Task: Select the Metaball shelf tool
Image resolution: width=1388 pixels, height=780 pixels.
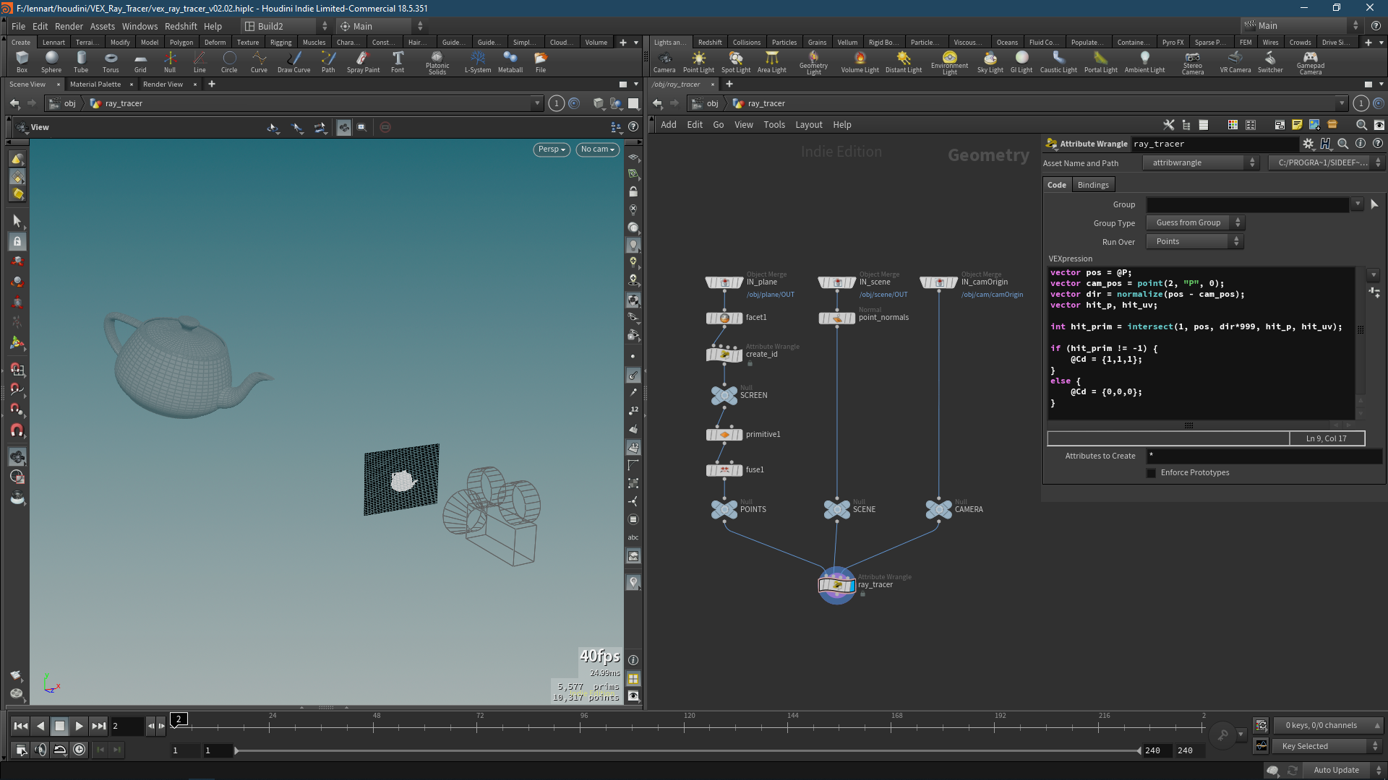Action: point(510,61)
